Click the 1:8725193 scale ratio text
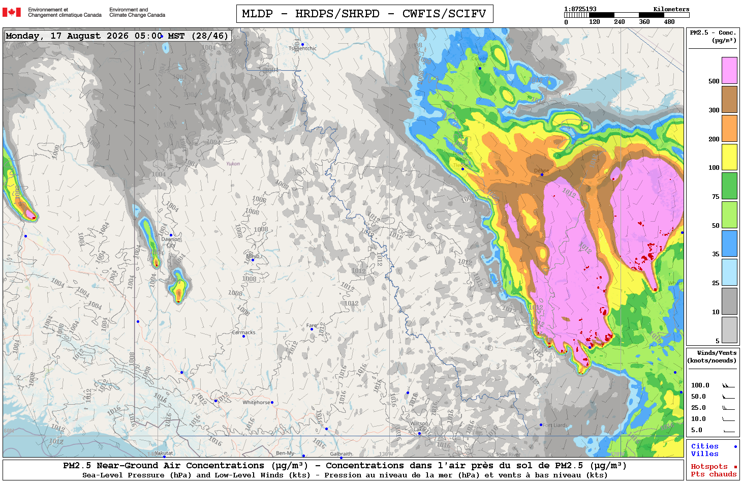This screenshot has height=483, width=742. pos(580,9)
